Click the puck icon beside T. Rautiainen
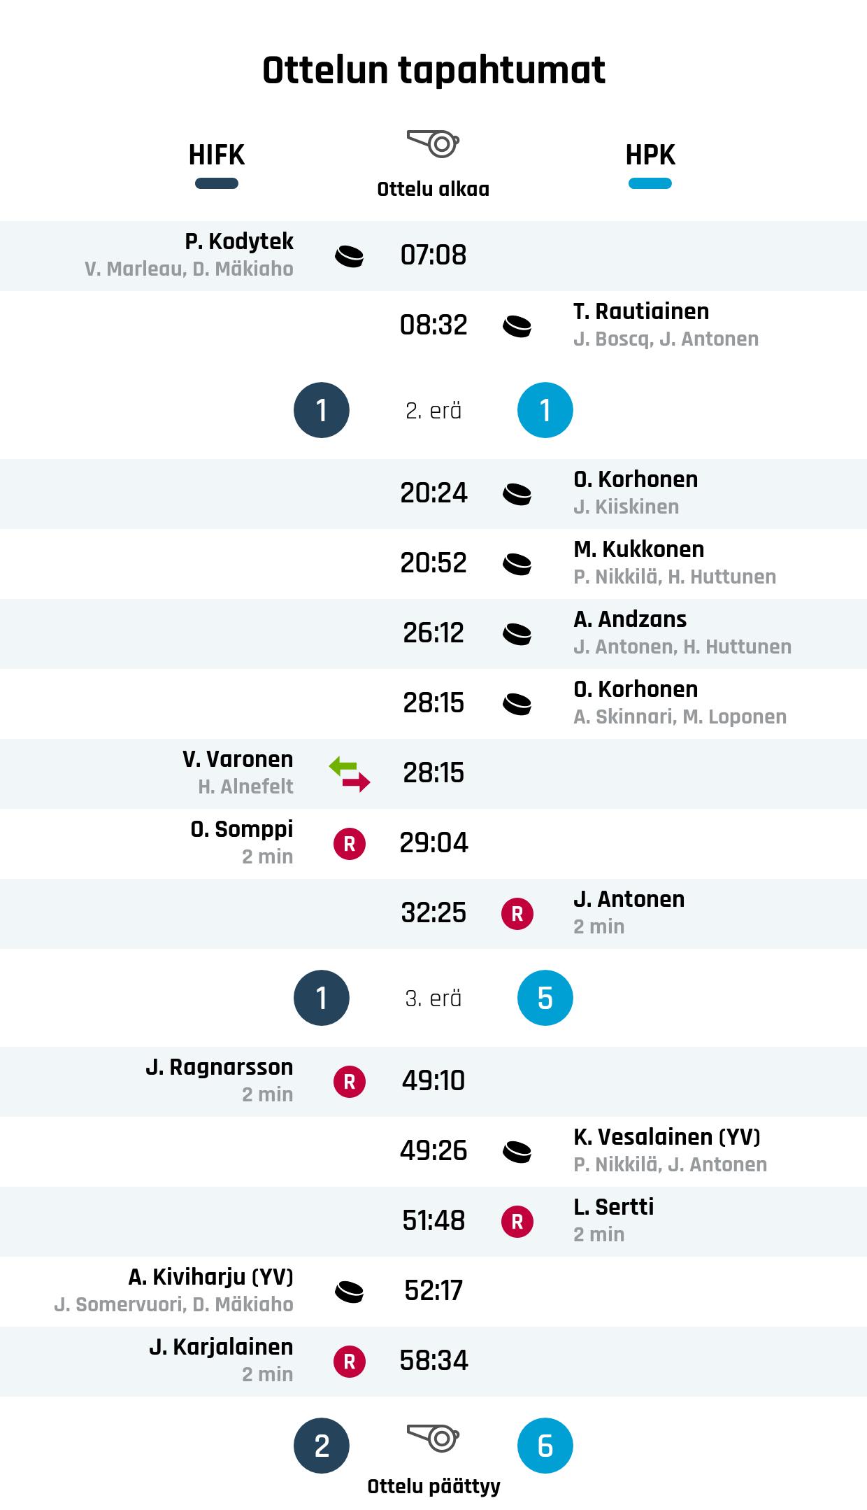The image size is (867, 1510). click(x=517, y=326)
